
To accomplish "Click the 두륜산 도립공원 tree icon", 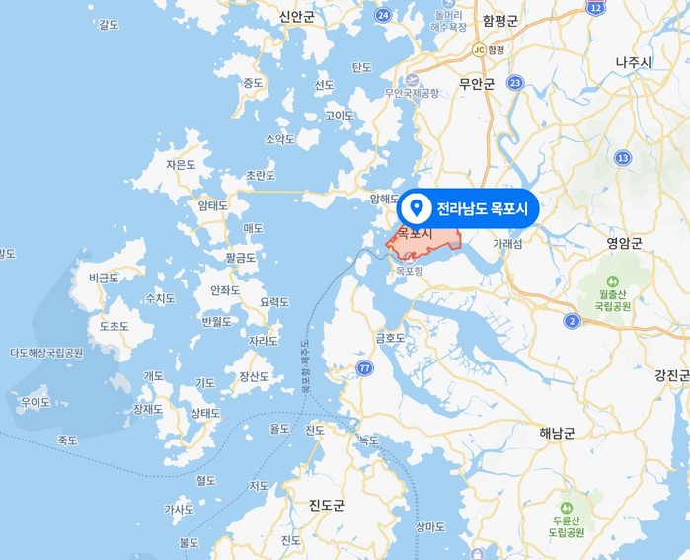I will [567, 509].
